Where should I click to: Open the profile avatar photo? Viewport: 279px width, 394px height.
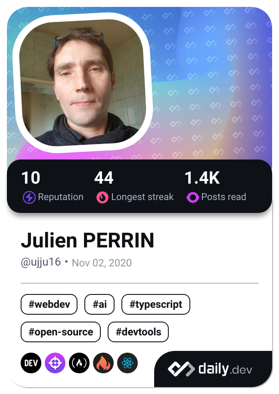click(83, 82)
